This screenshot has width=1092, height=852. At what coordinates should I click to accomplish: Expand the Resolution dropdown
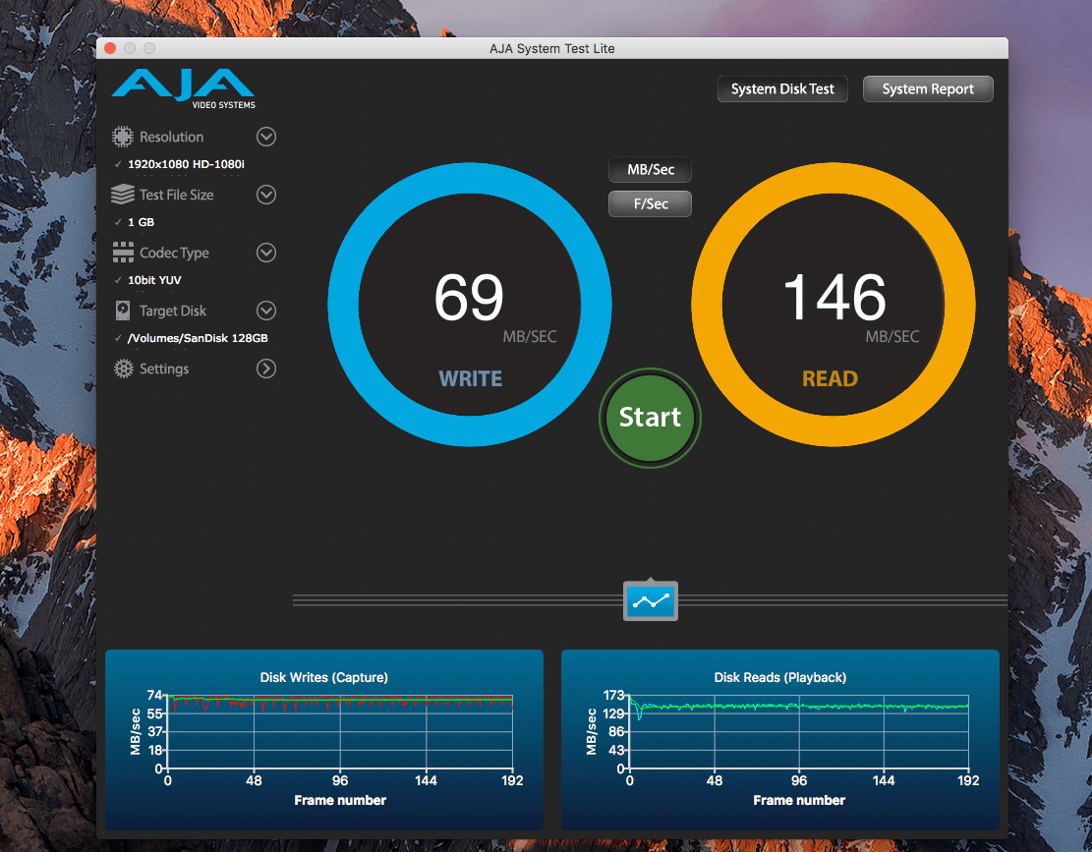pyautogui.click(x=266, y=137)
